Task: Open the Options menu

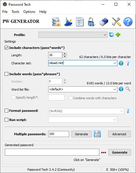Action: click(x=29, y=12)
